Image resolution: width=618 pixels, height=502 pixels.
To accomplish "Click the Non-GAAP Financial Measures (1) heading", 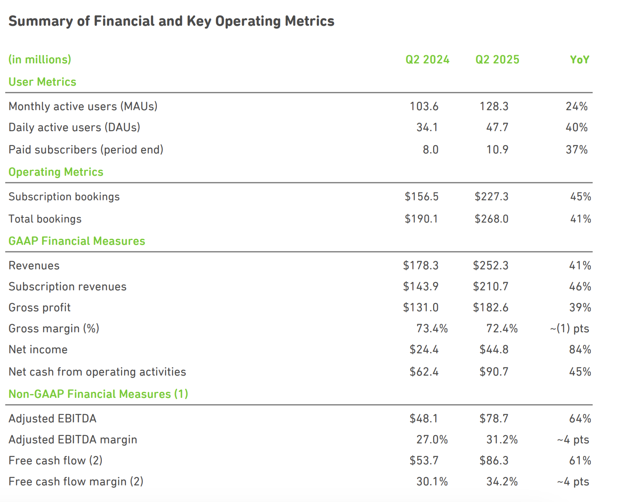I will point(98,394).
